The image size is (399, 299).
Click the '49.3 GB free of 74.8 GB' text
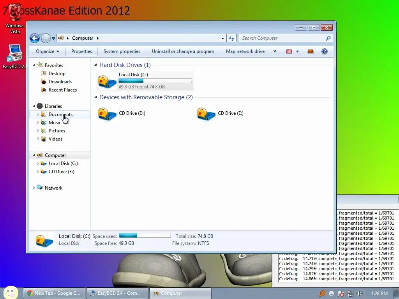142,87
